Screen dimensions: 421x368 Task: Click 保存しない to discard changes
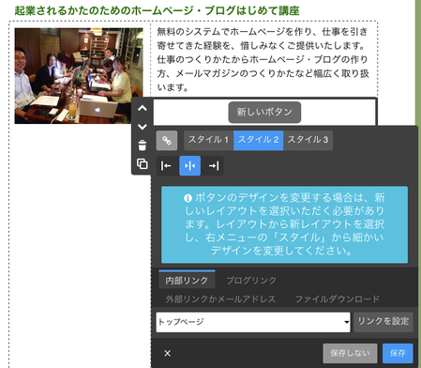pos(350,353)
